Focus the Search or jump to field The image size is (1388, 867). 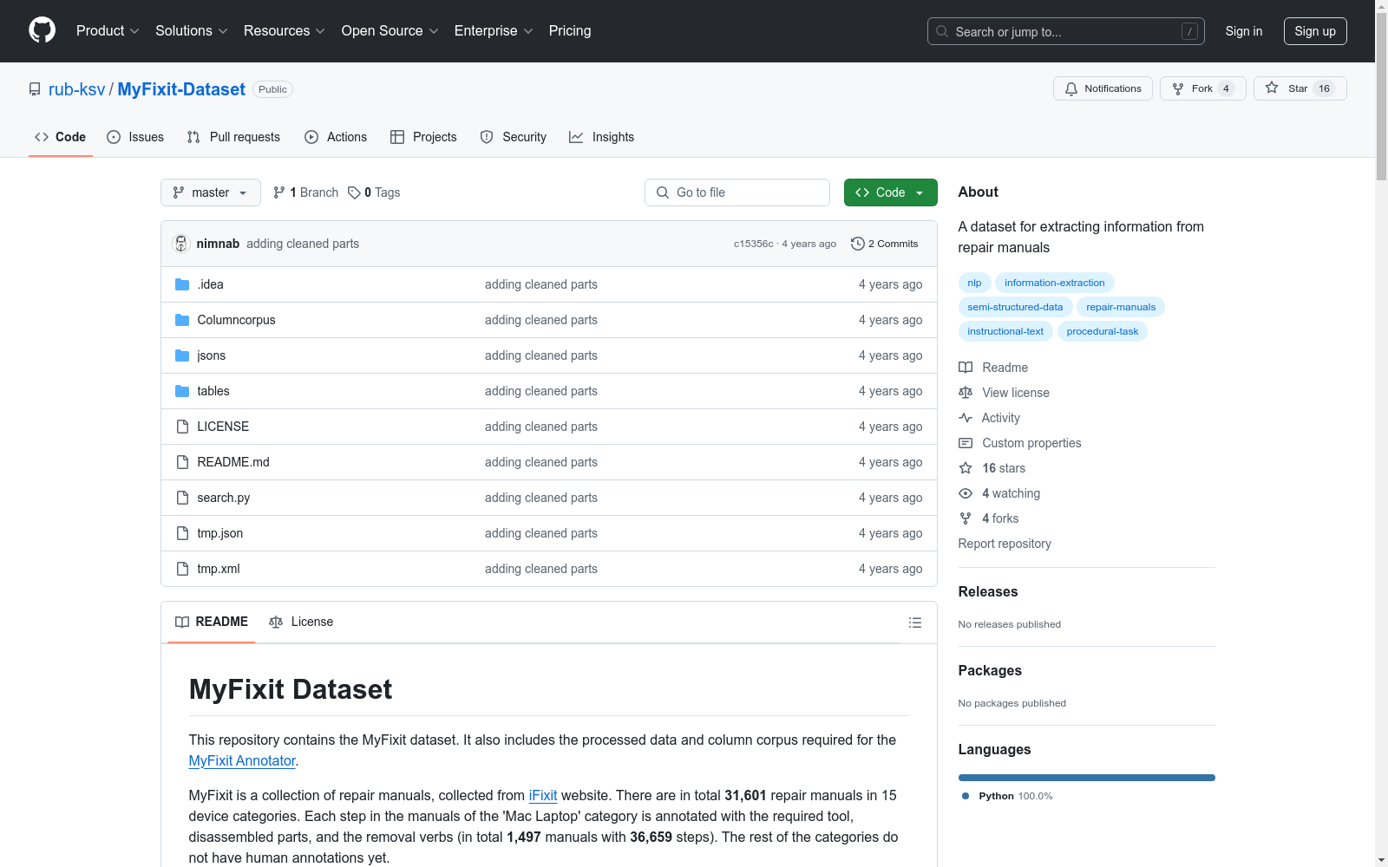[x=1066, y=31]
